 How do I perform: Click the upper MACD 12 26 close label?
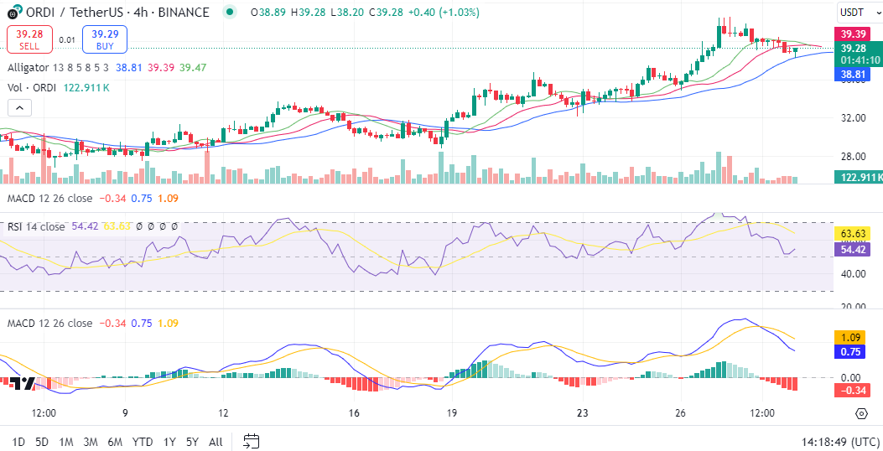[x=49, y=198]
